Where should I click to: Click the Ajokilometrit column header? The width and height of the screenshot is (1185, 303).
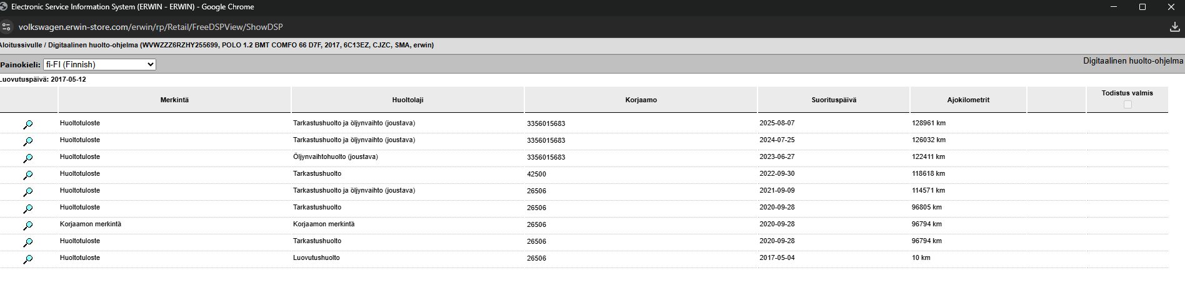tap(968, 100)
